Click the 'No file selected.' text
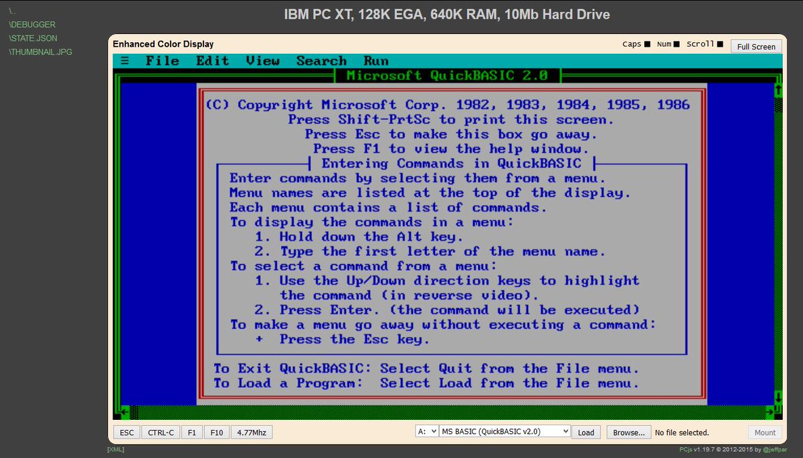Screen dimensions: 803x458 pyautogui.click(x=682, y=433)
